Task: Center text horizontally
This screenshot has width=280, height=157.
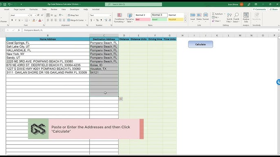Action: pyautogui.click(x=51, y=20)
